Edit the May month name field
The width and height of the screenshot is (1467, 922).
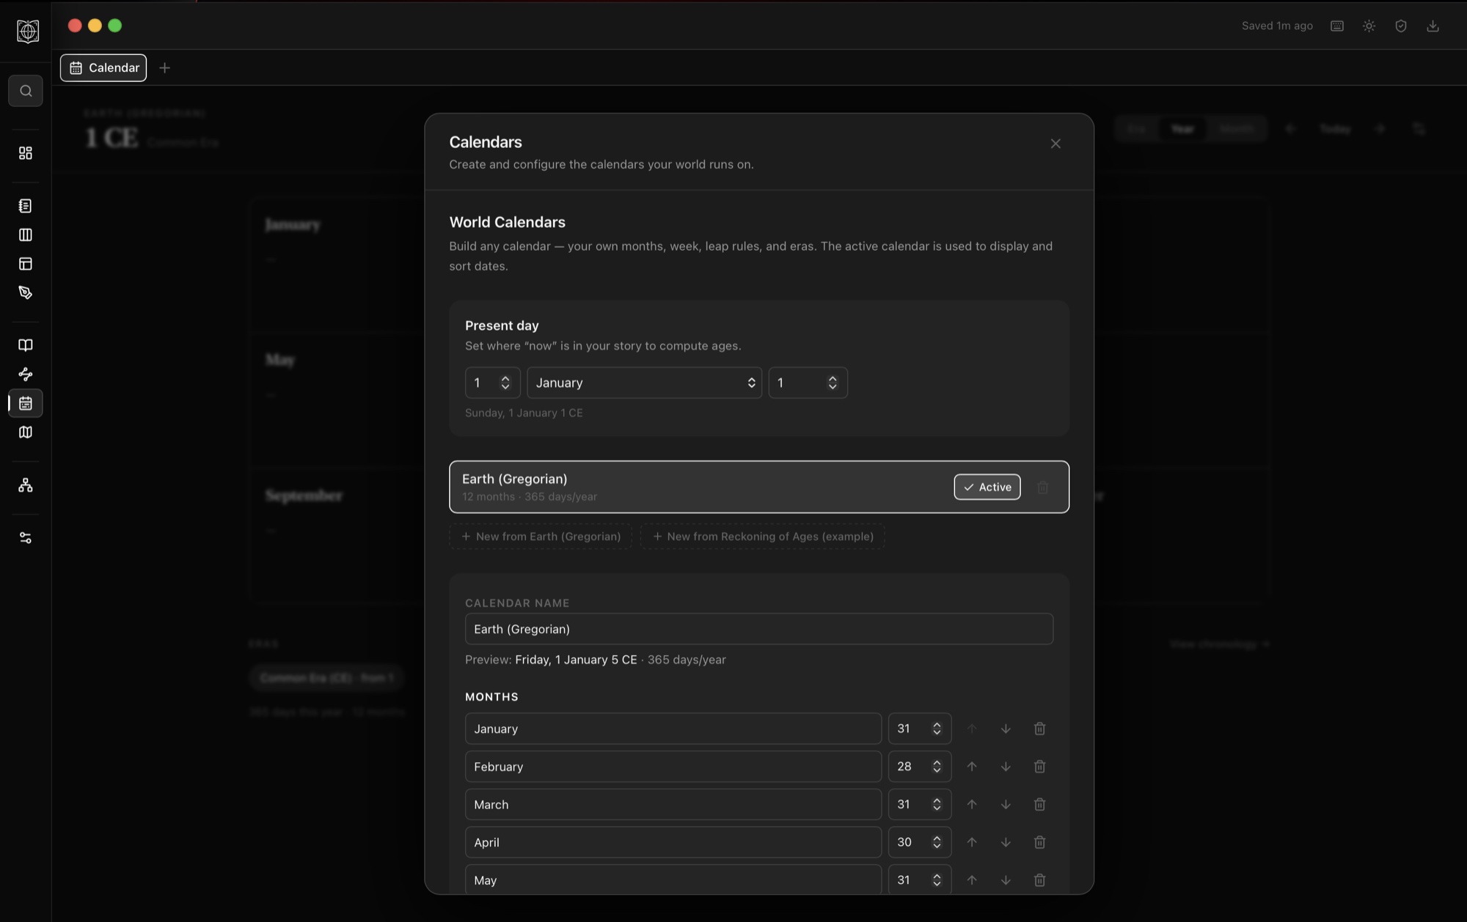pyautogui.click(x=673, y=880)
